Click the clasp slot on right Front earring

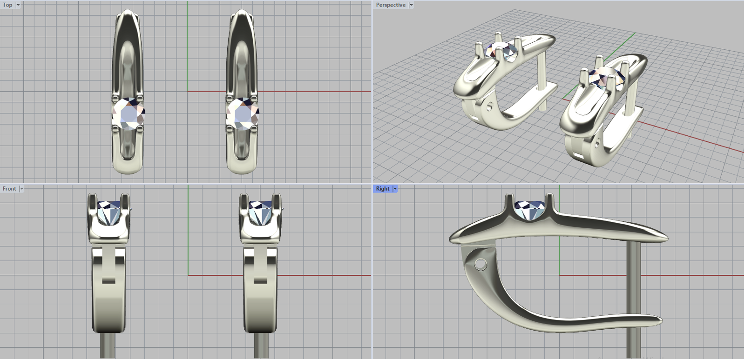pos(260,281)
